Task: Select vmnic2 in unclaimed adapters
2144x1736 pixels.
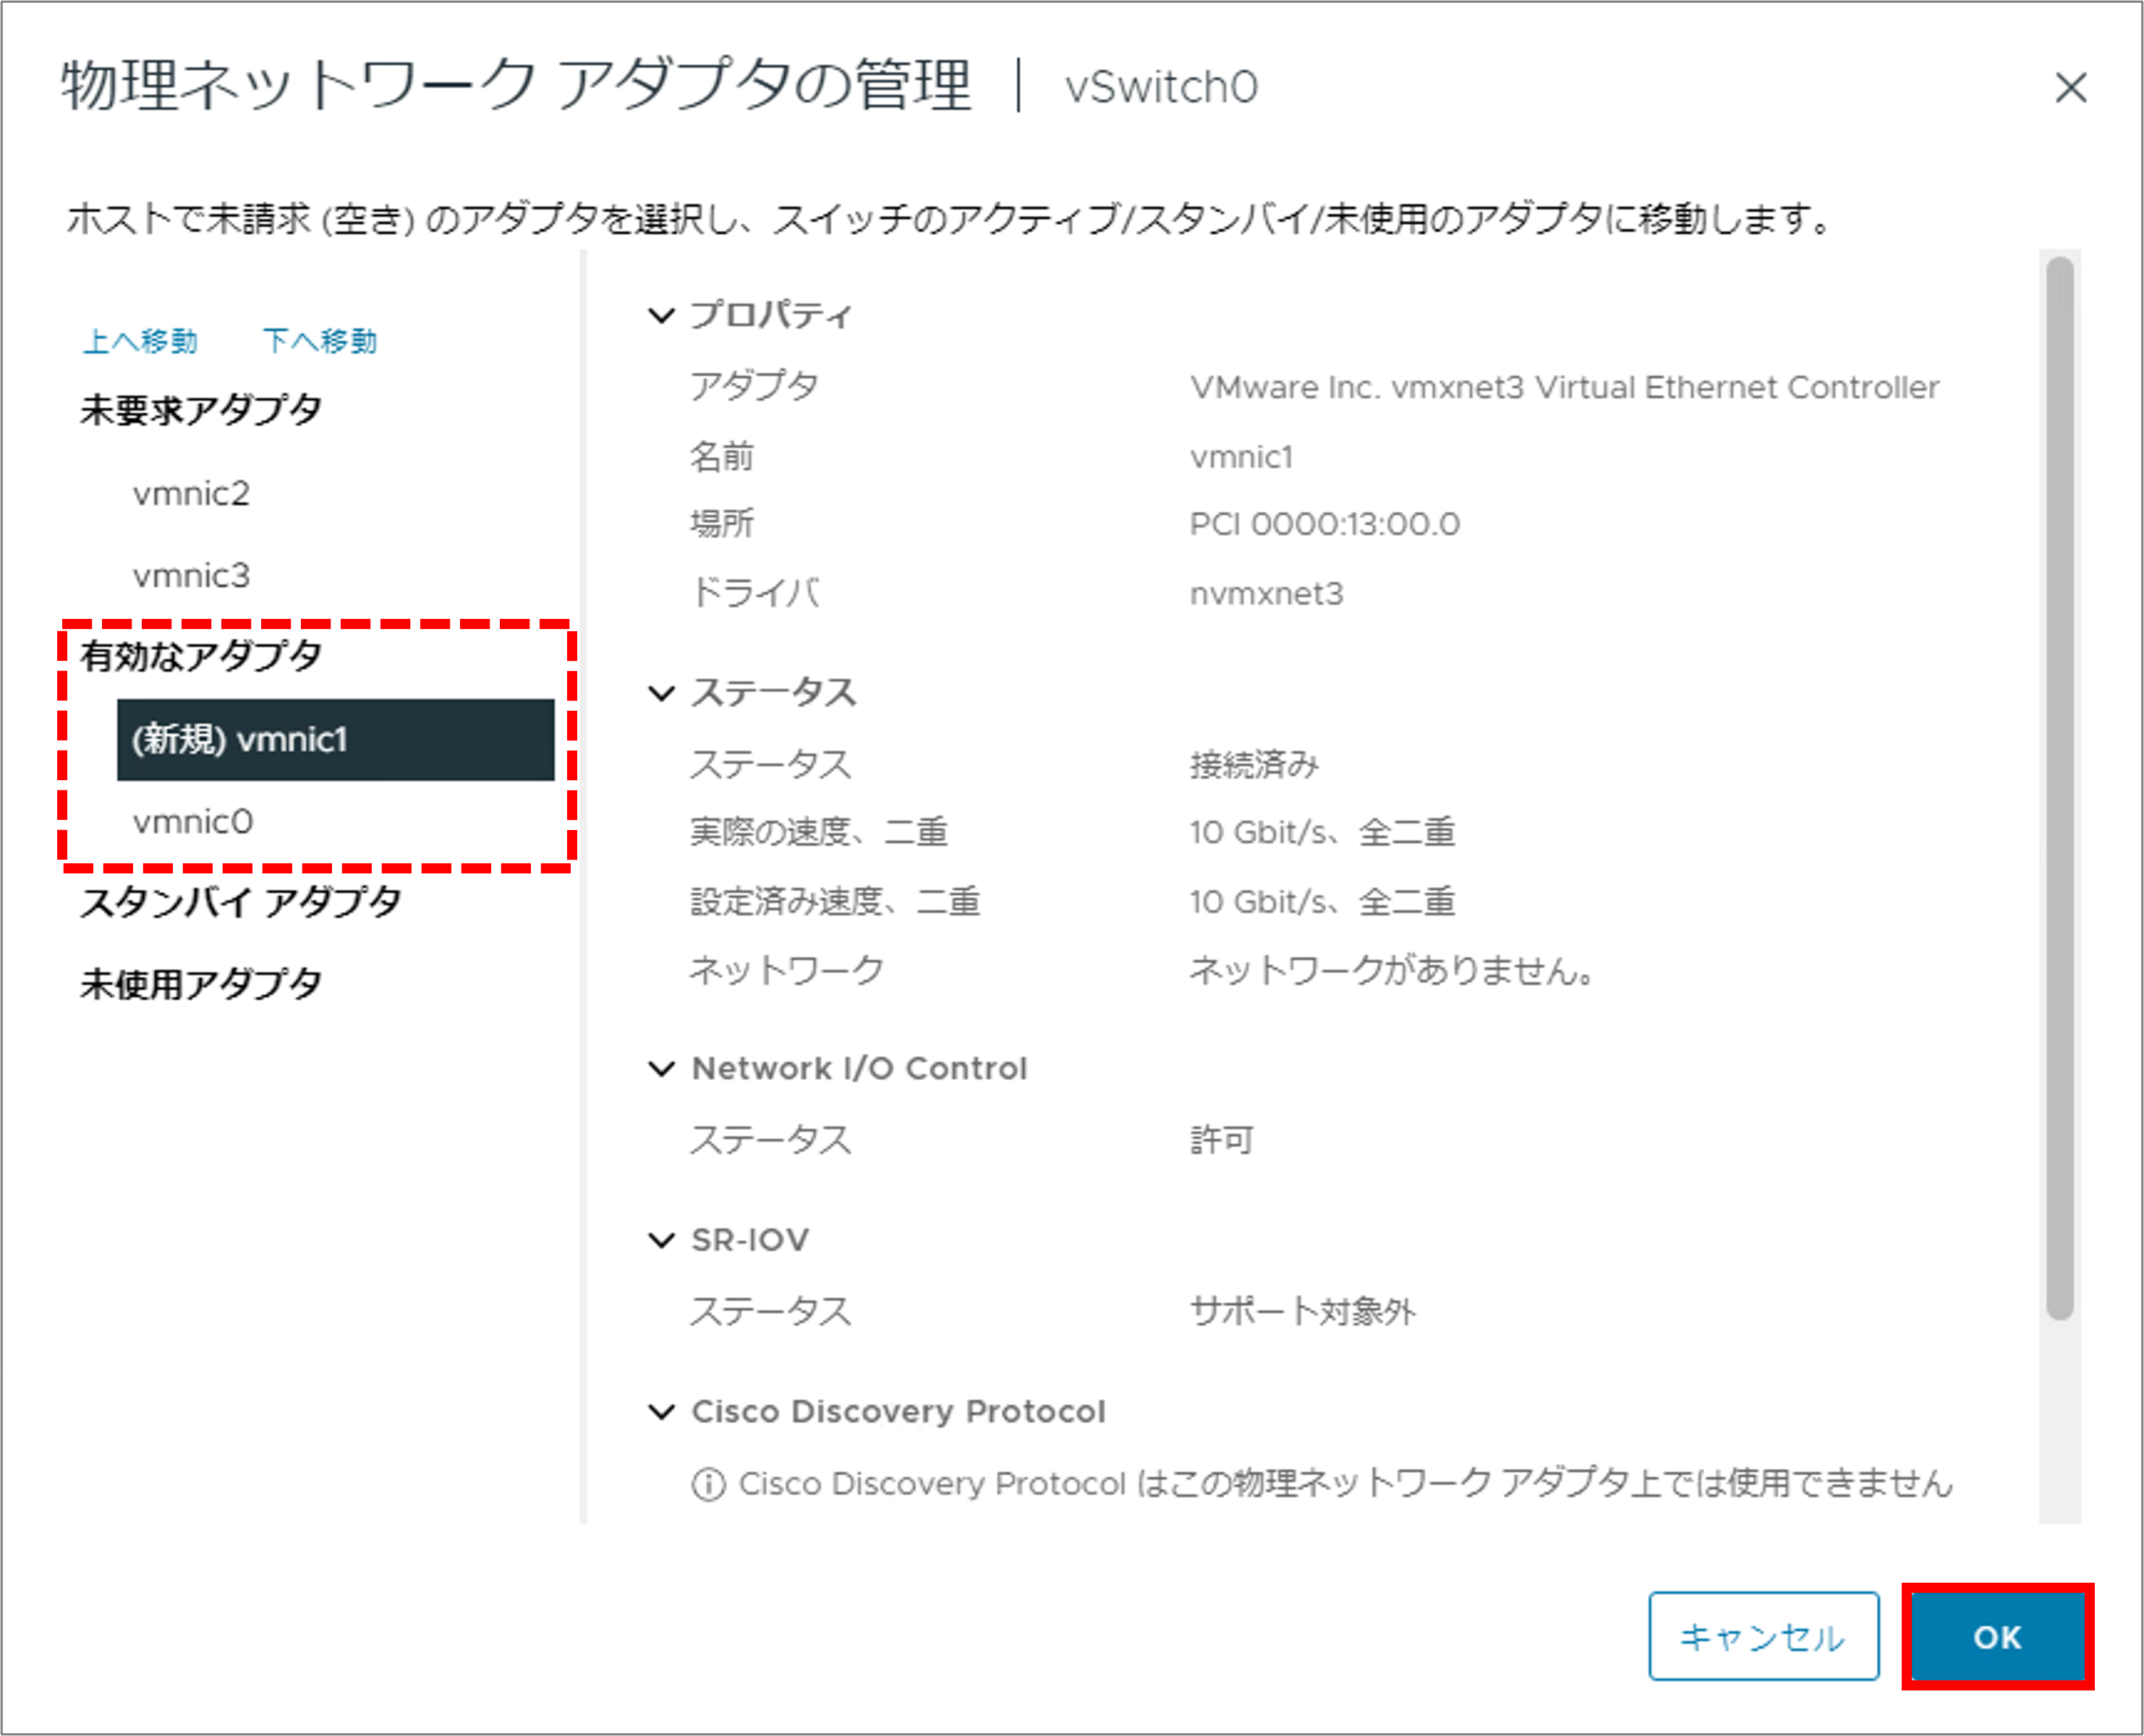Action: [191, 494]
